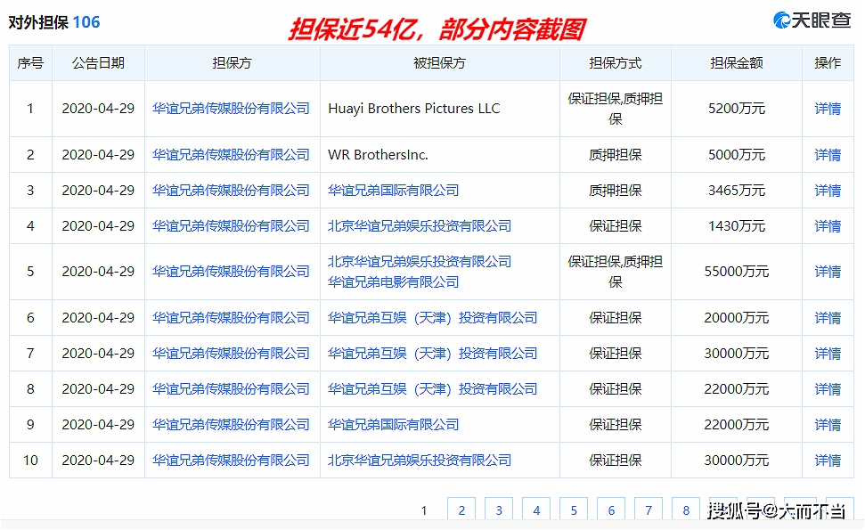Open 北京华谊兄弟娱乐投资有限公司 link in row 5

coord(420,261)
